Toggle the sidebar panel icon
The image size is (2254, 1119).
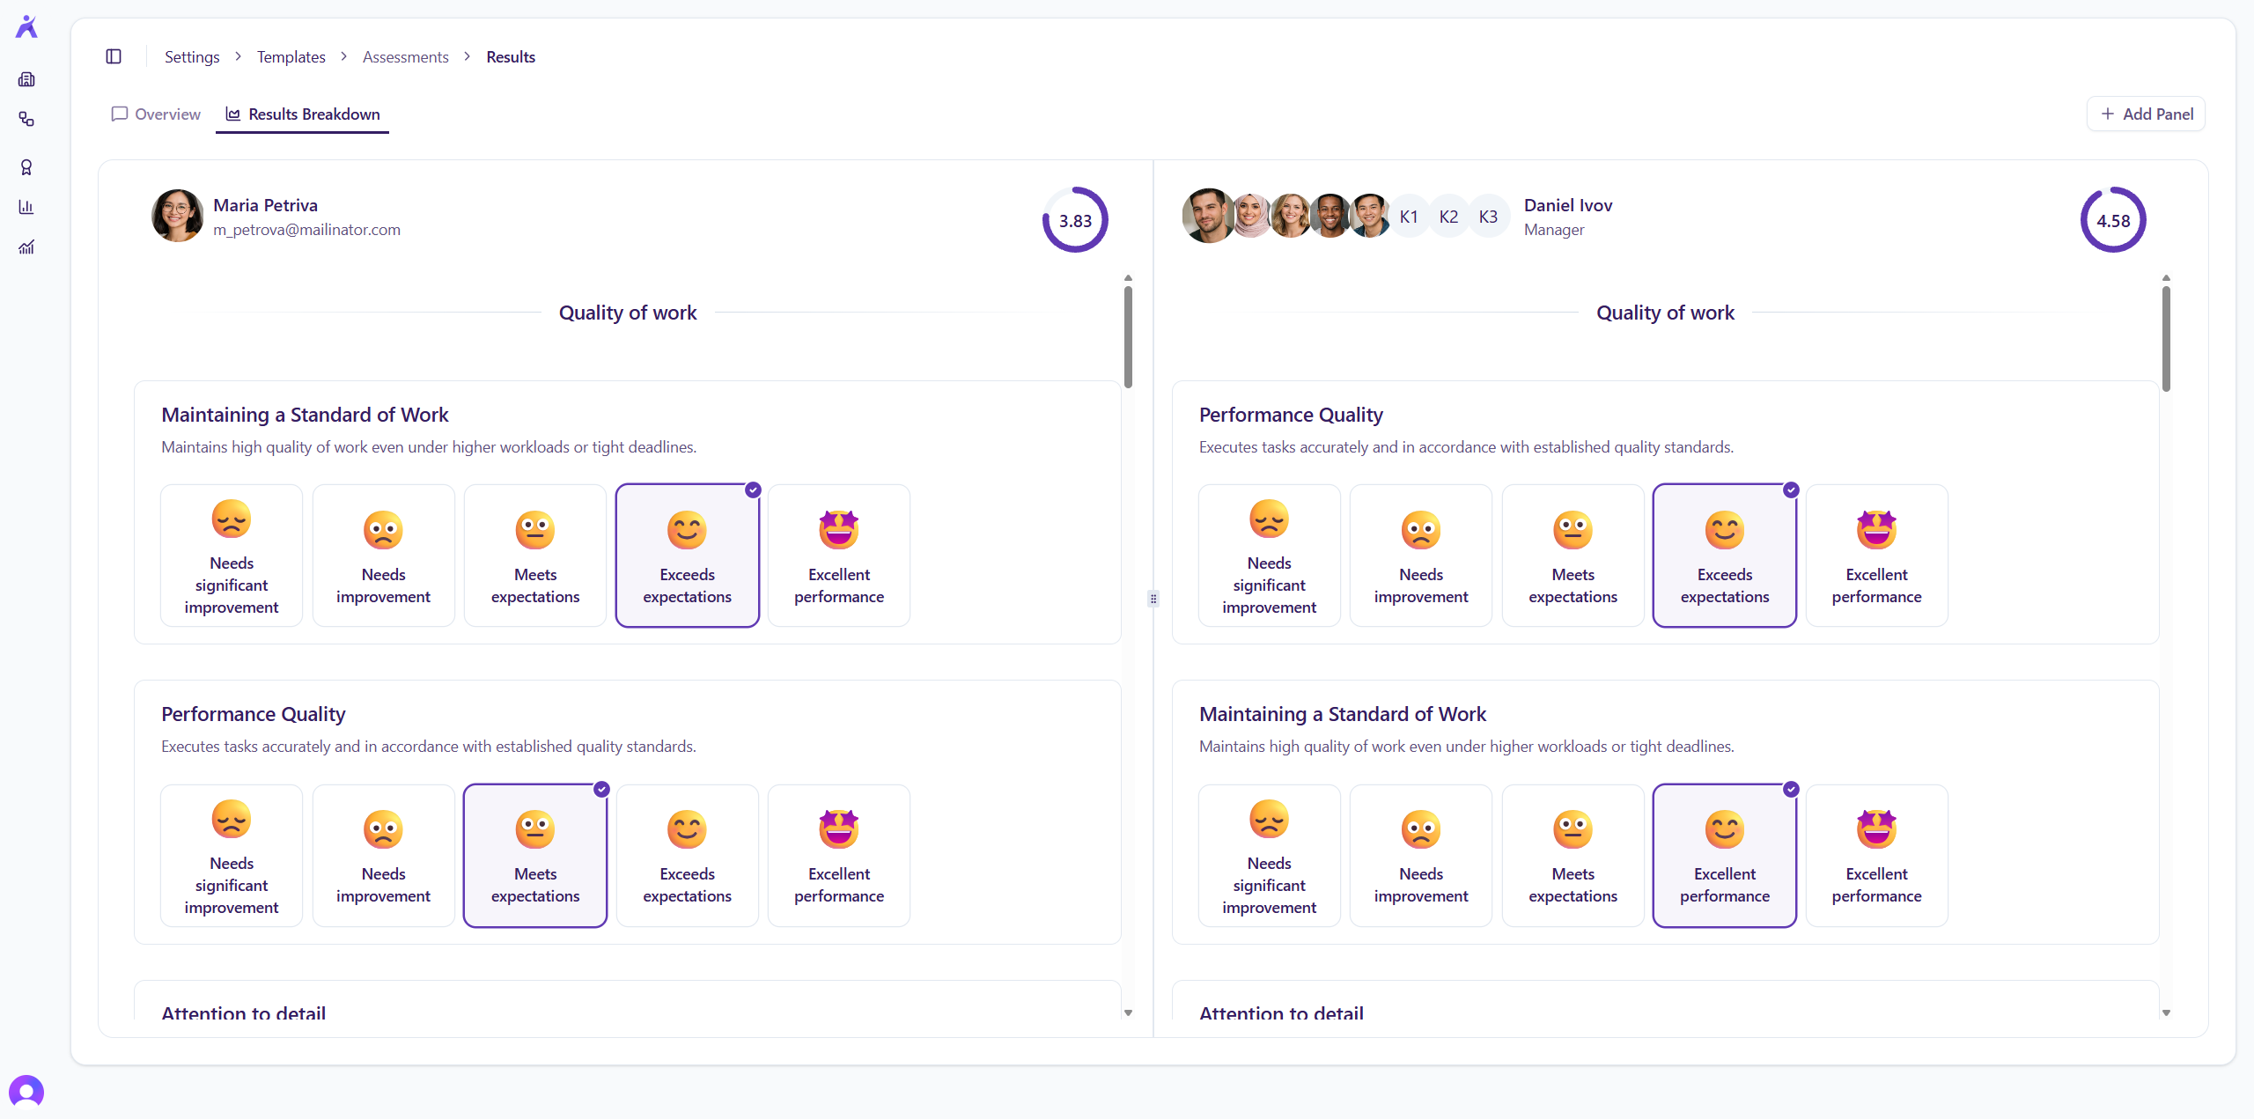pos(114,56)
